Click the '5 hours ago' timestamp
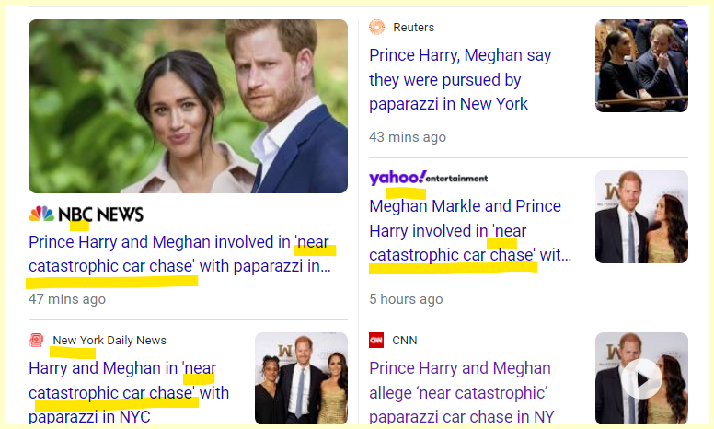The width and height of the screenshot is (714, 429). point(406,298)
